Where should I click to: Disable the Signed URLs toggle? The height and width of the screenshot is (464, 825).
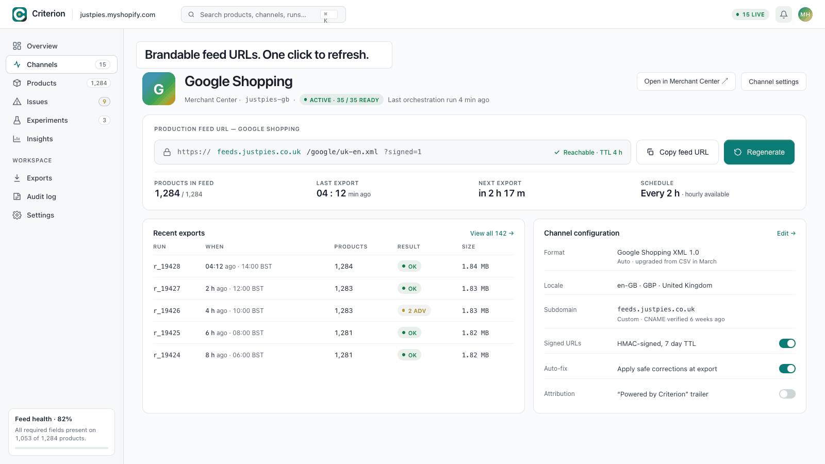[x=787, y=343]
